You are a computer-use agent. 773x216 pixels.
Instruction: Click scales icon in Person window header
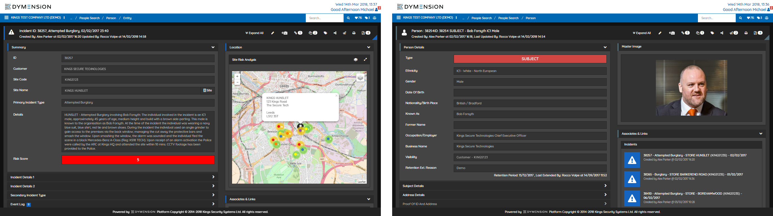click(767, 18)
